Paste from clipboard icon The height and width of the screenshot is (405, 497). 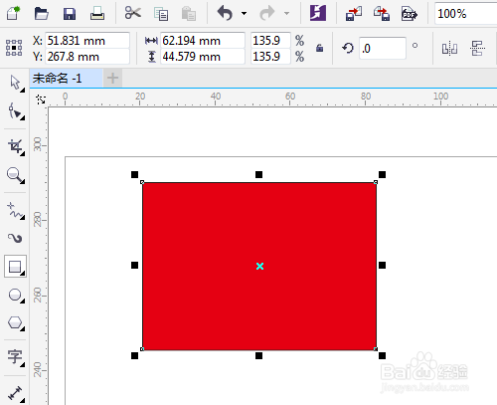pos(189,14)
